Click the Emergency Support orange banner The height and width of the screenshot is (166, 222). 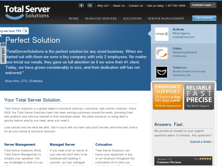(x=168, y=96)
